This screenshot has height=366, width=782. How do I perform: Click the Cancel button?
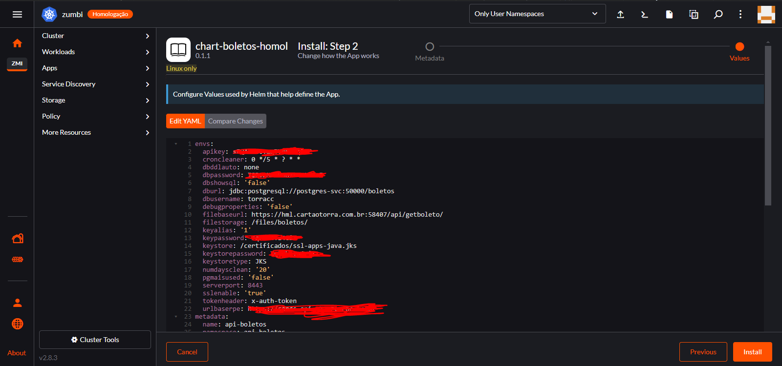[187, 352]
